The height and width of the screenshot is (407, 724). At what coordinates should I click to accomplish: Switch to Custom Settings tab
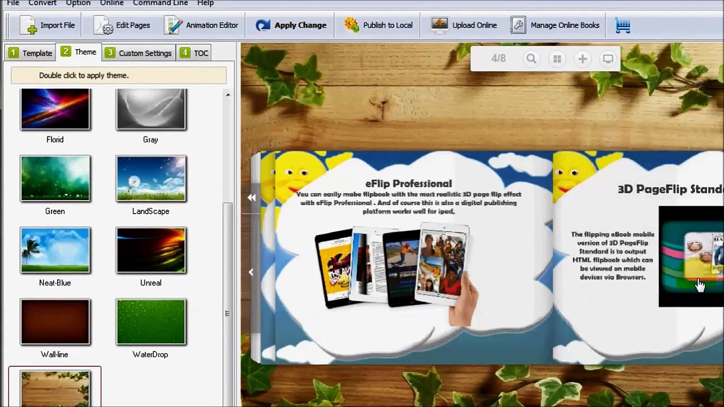click(139, 53)
